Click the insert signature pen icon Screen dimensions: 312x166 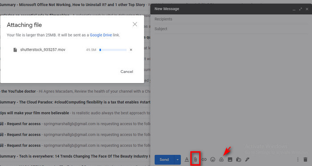point(247,159)
